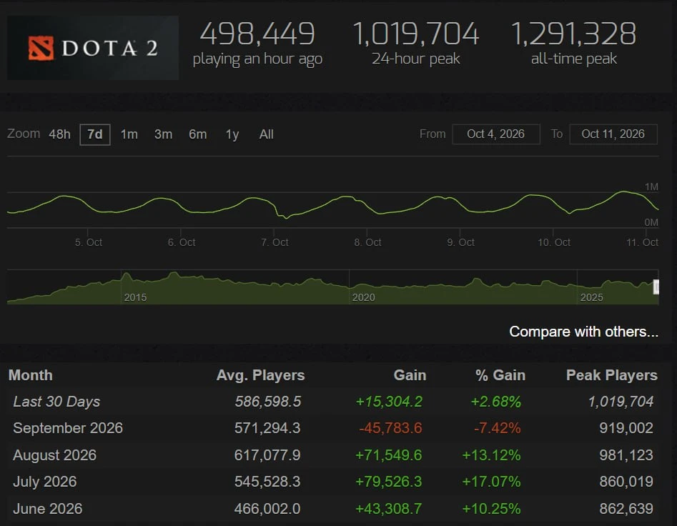Grab the navigator range handle
The width and height of the screenshot is (677, 526).
pyautogui.click(x=656, y=287)
